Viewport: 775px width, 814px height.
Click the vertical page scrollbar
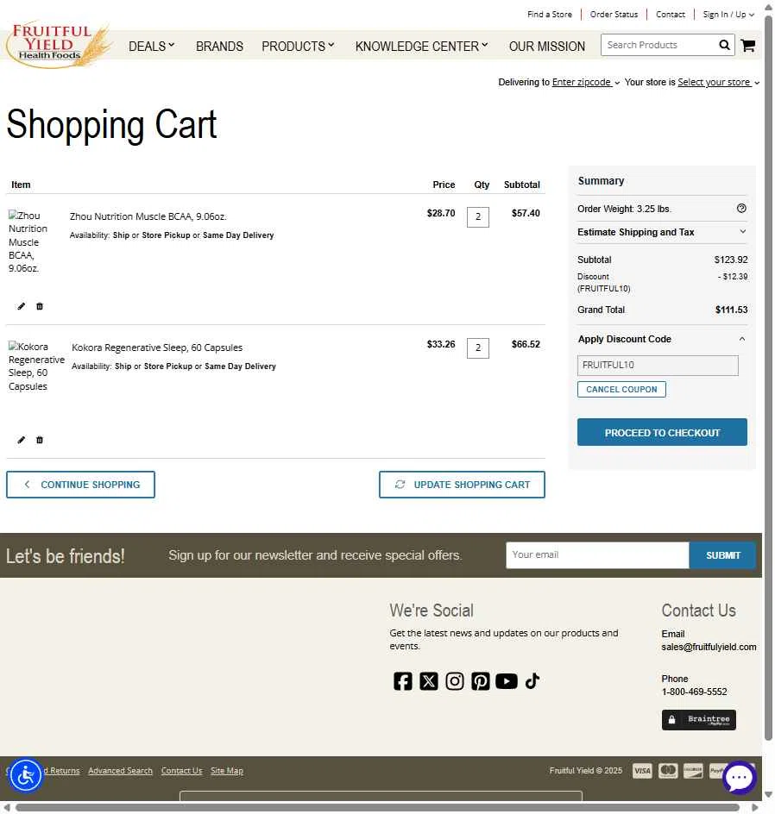point(768,379)
